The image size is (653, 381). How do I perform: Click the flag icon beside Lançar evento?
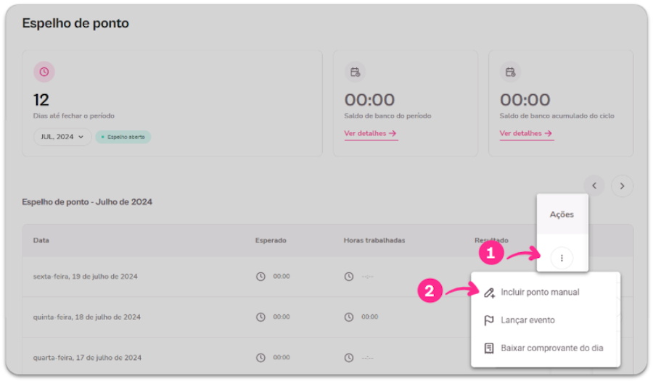[488, 320]
